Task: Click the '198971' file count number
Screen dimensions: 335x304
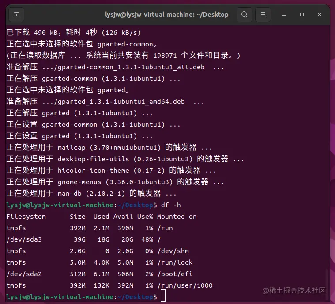Action: pyautogui.click(x=165, y=56)
